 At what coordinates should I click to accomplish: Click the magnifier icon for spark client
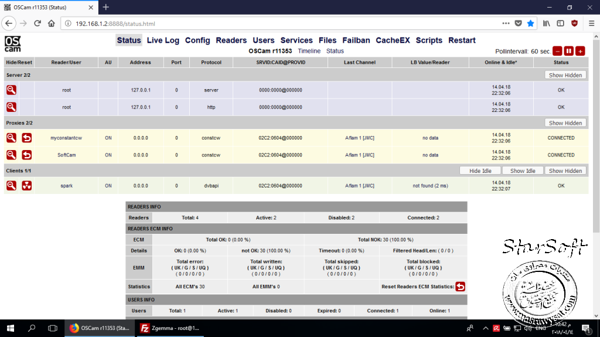pos(11,185)
